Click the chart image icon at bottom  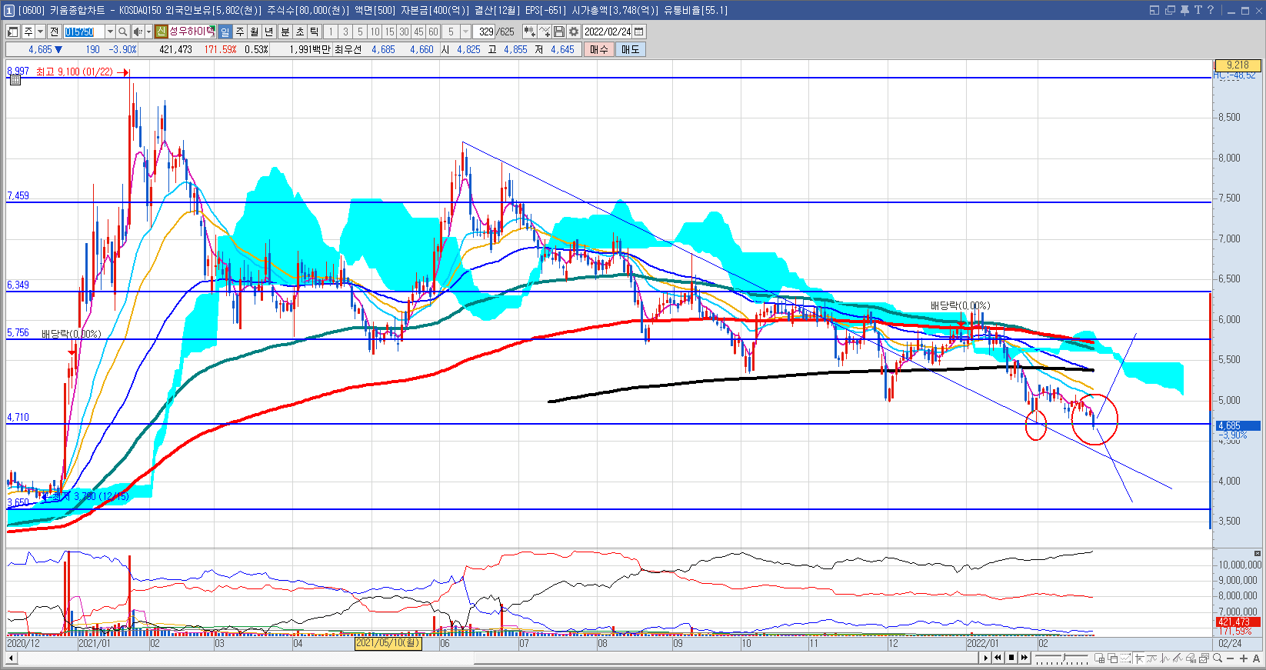[x=1204, y=658]
